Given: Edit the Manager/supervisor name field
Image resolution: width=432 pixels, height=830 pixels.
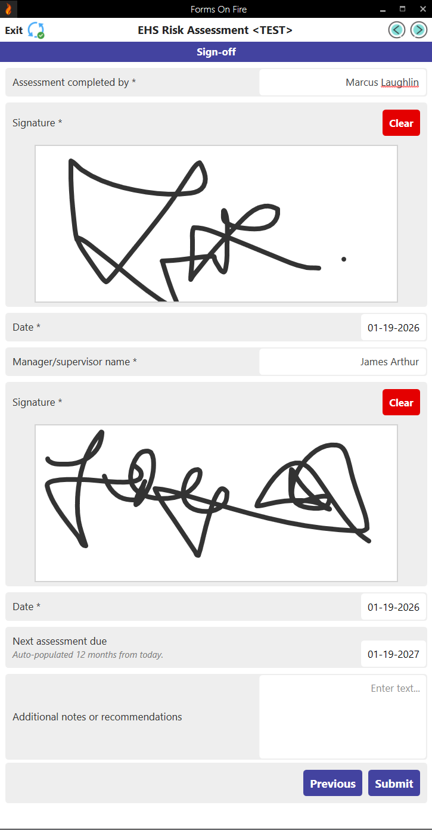Looking at the screenshot, I should coord(343,362).
